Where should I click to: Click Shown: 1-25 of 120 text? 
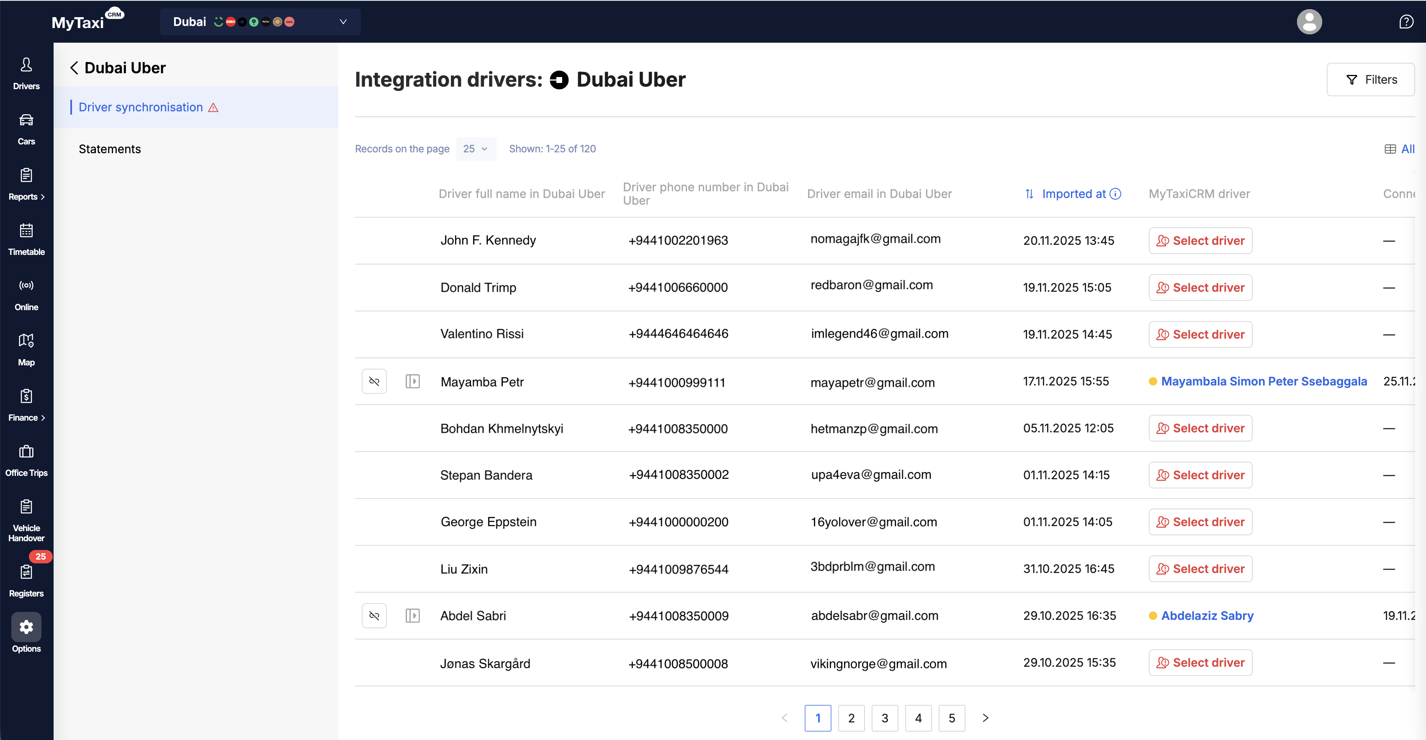553,149
